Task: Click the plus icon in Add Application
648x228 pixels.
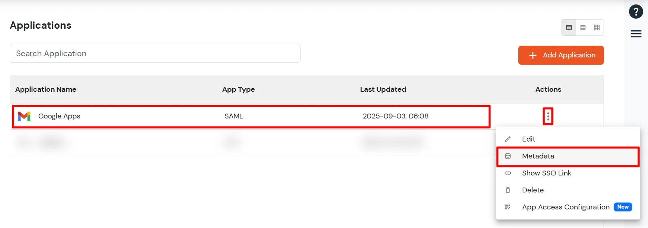Action: 533,55
